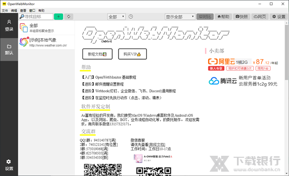Click the 软件开发定制 section heading
Screen dimensions: 289x176
[x=95, y=106]
